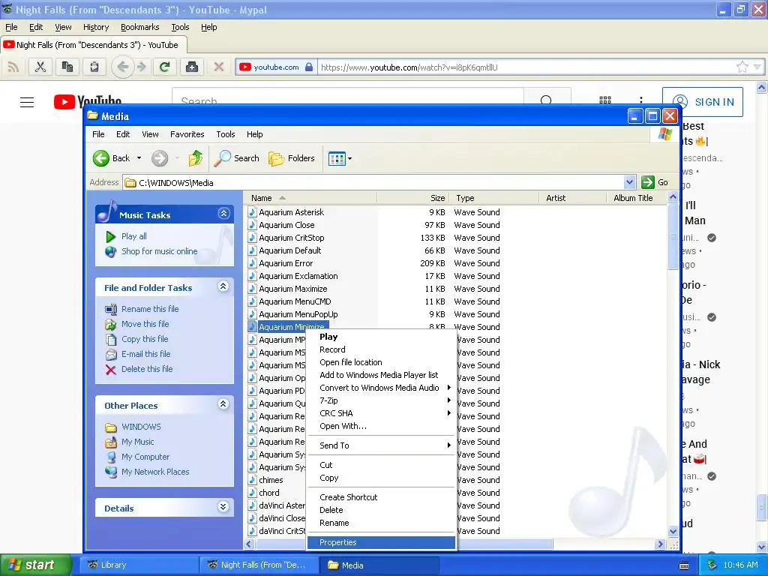Open the History menu in Mypal
Viewport: 768px width, 576px height.
pyautogui.click(x=95, y=28)
